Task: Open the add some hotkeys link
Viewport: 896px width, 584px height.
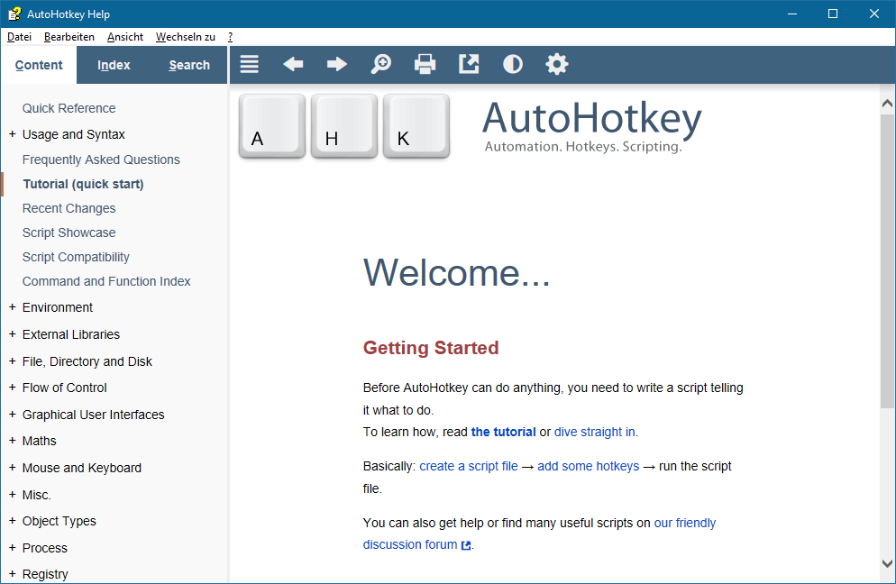Action: point(588,466)
